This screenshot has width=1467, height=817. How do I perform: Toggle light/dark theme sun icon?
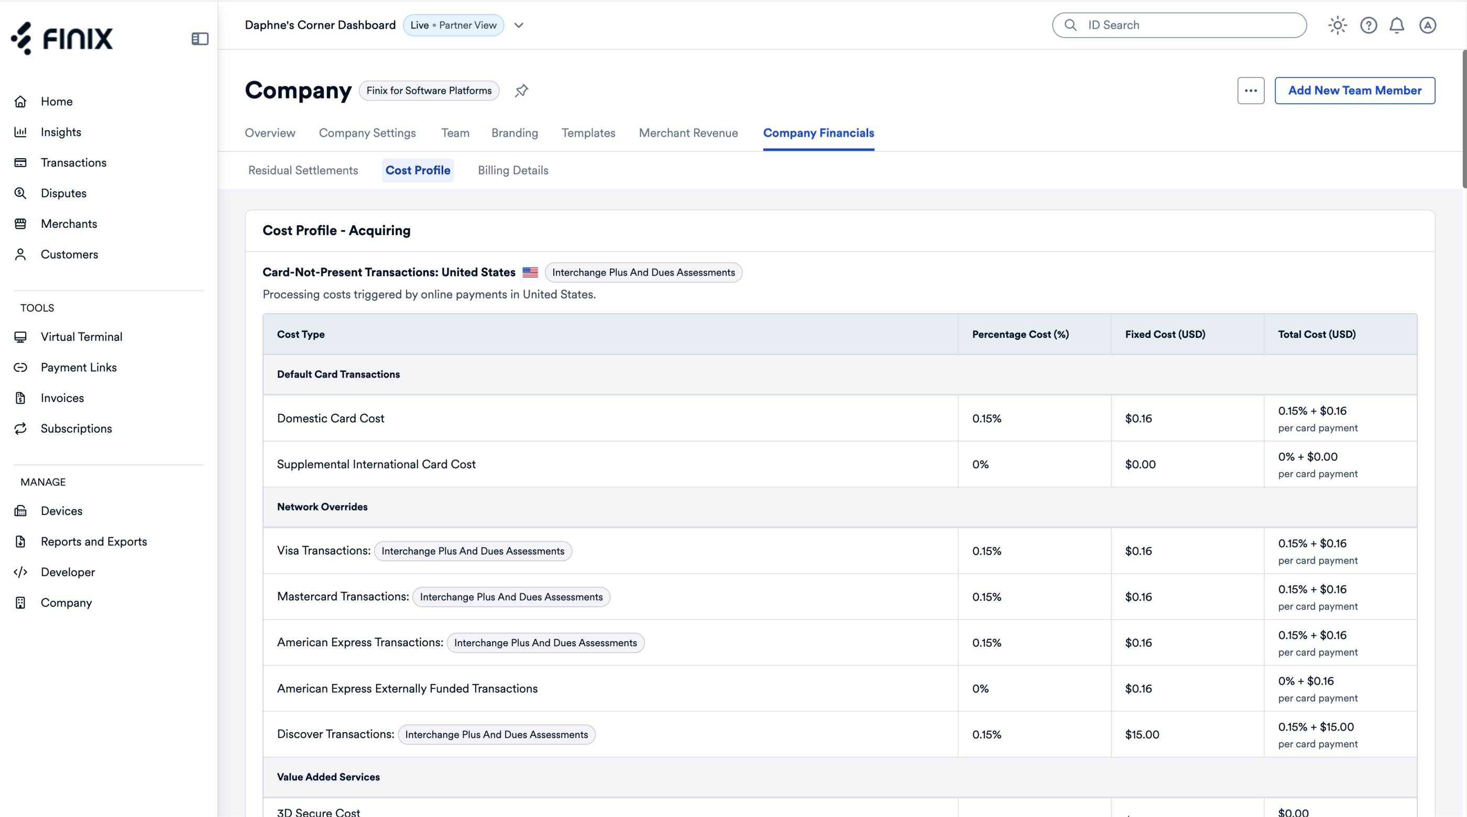(x=1337, y=25)
